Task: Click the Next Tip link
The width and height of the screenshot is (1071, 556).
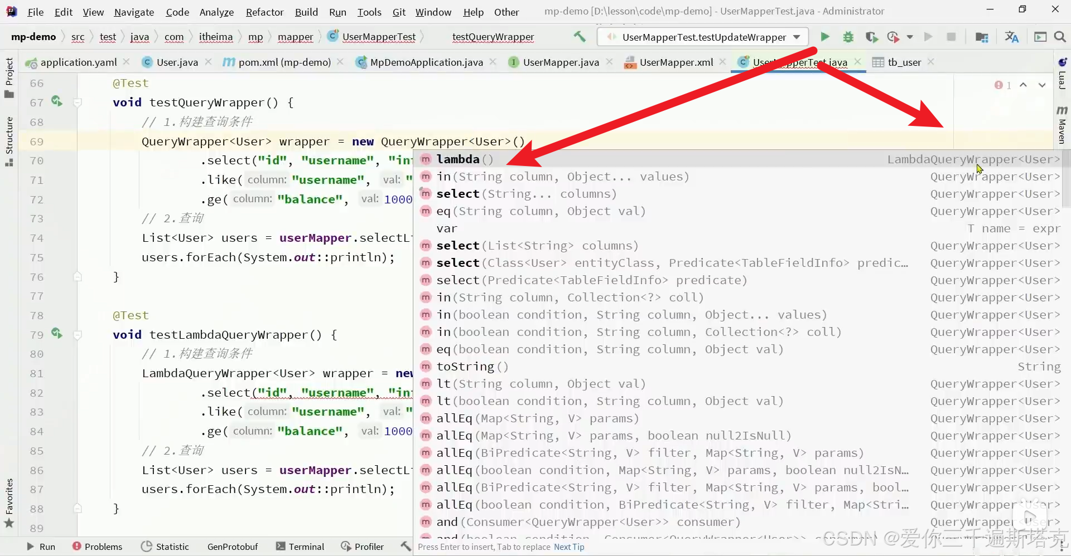Action: point(569,547)
